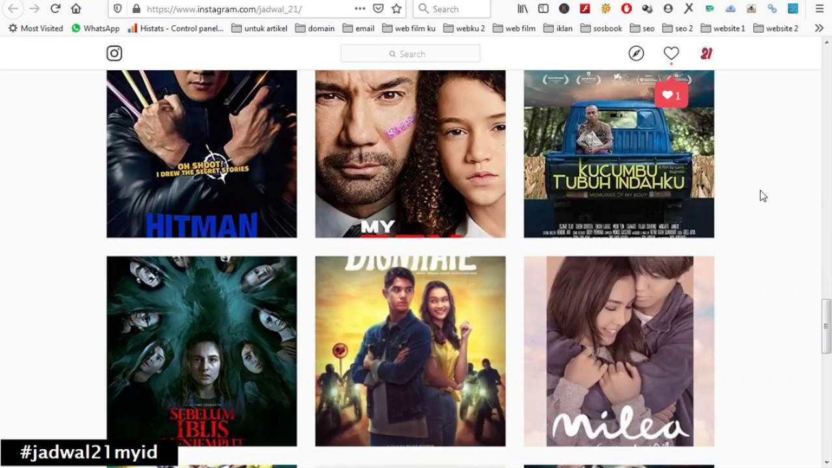Save page to Pocket

[x=378, y=8]
